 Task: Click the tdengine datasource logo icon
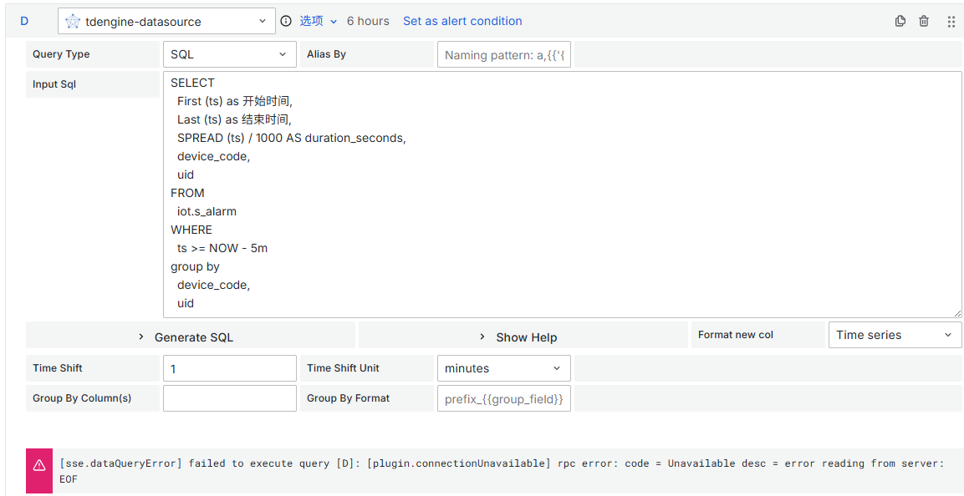click(73, 22)
